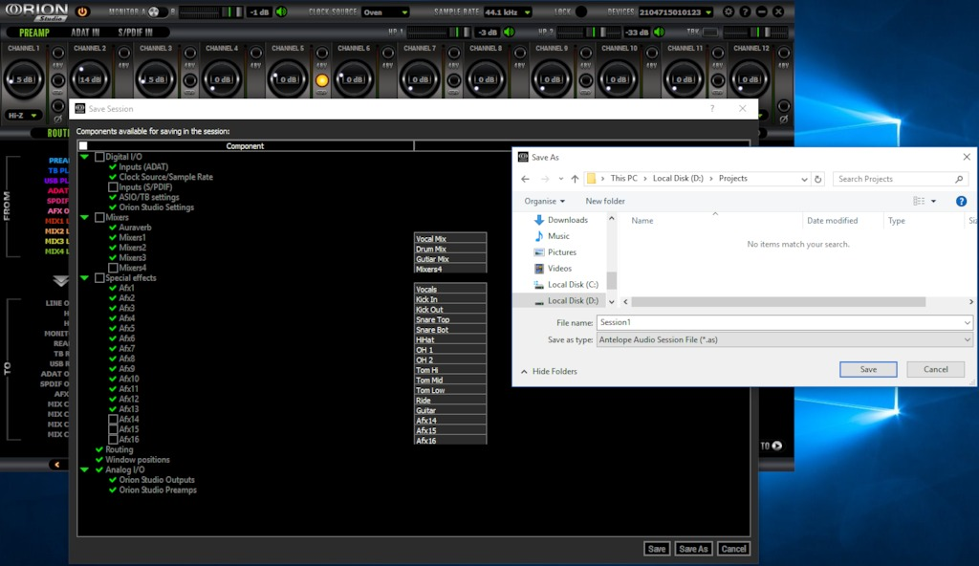Toggle the lit yellow button on Channel 5
Image resolution: width=979 pixels, height=566 pixels.
pos(321,80)
